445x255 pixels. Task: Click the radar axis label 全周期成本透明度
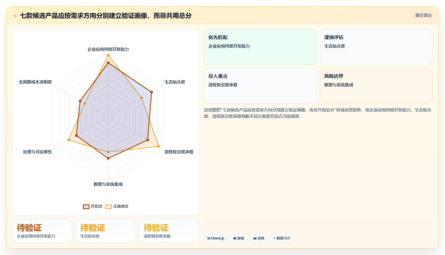pyautogui.click(x=35, y=82)
